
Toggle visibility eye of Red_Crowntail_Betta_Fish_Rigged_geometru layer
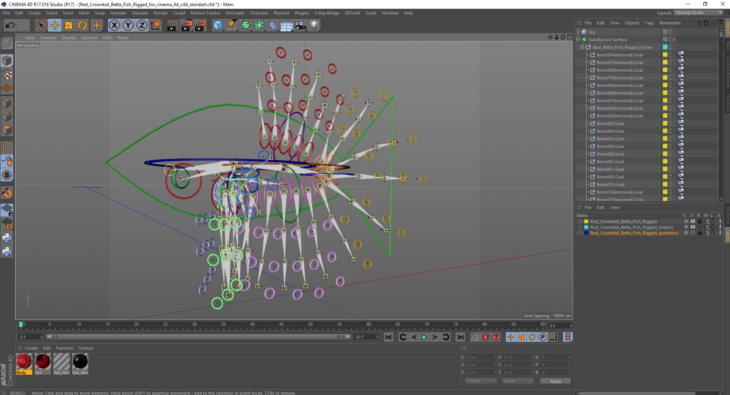point(693,233)
